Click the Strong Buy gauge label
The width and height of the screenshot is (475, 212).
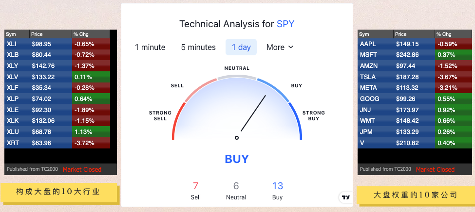(x=314, y=115)
